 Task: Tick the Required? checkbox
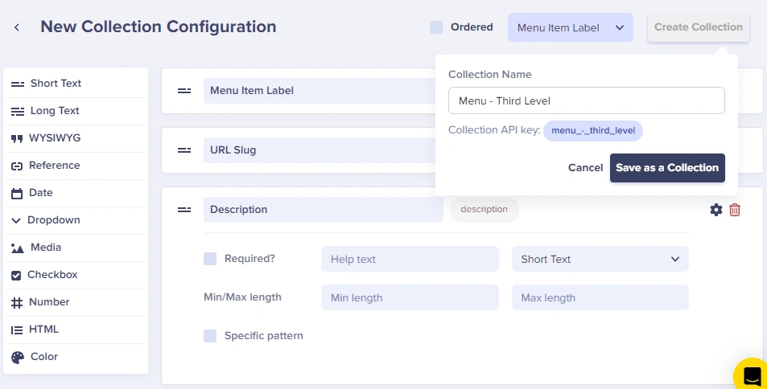pyautogui.click(x=210, y=259)
